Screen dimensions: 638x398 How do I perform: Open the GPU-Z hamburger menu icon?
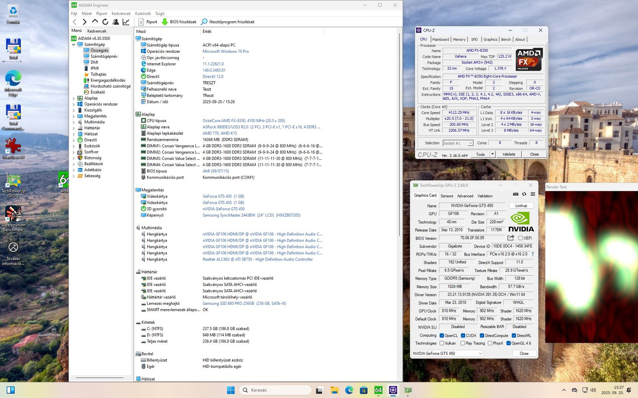coord(532,194)
